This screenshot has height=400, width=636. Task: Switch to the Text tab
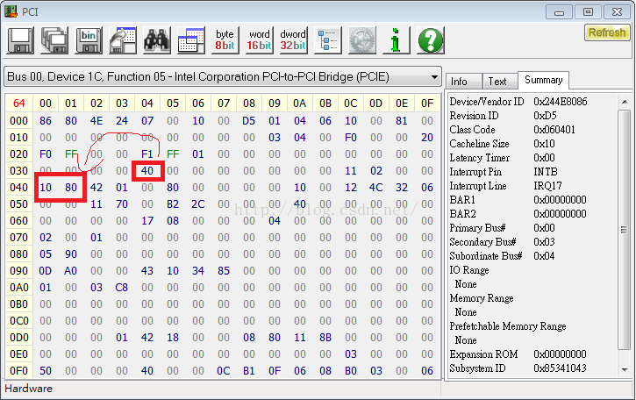pos(500,81)
